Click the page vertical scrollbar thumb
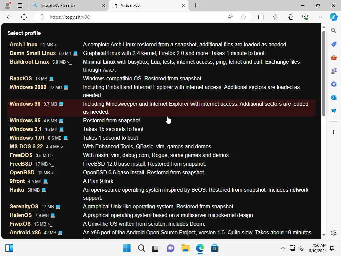 pyautogui.click(x=324, y=74)
